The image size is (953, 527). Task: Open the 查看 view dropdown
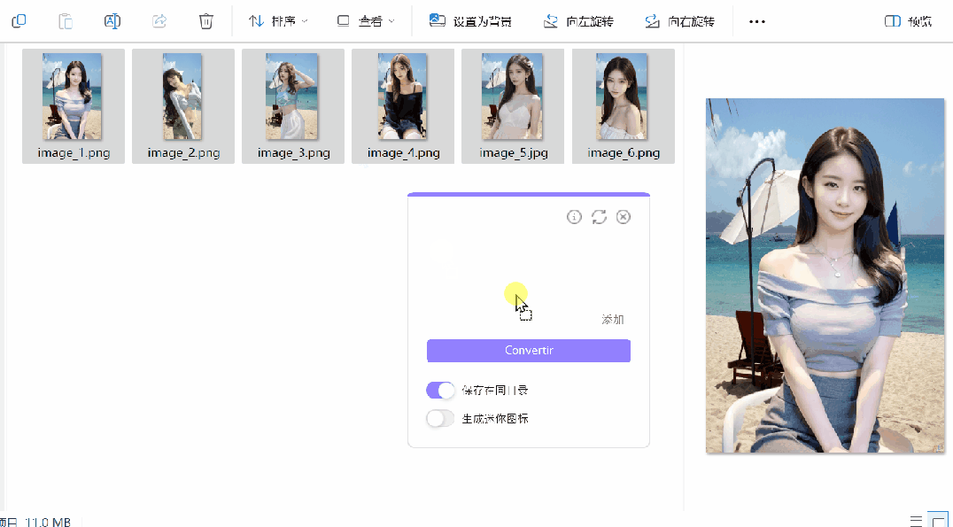pyautogui.click(x=366, y=21)
